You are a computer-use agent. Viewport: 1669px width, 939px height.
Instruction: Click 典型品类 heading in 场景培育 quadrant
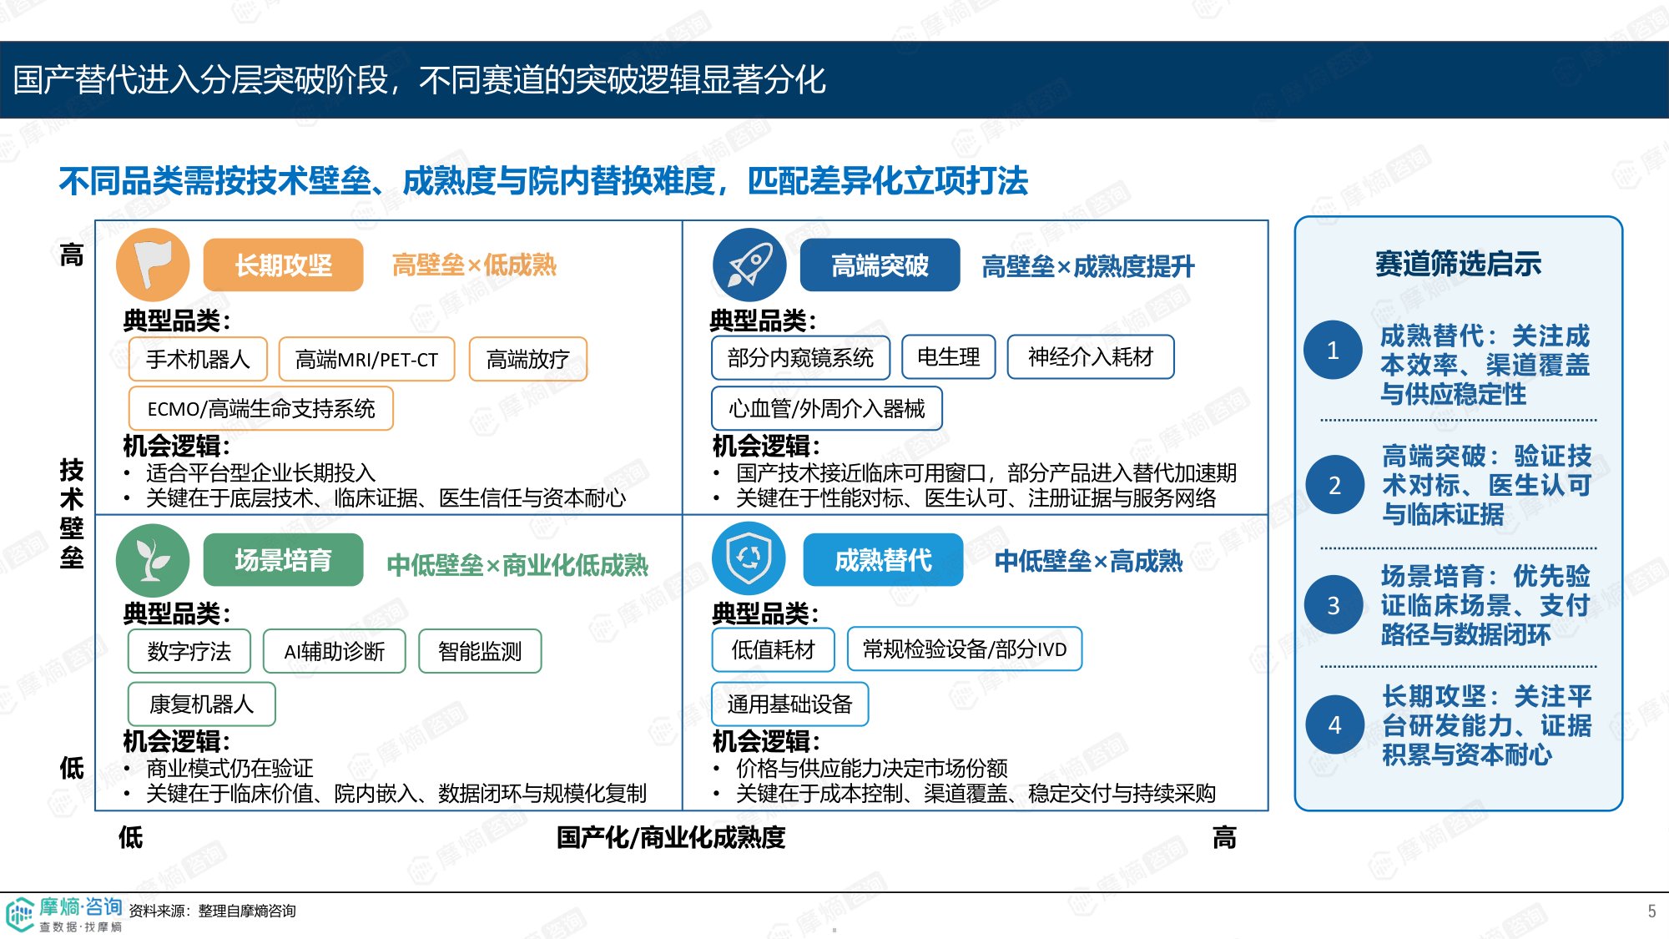(176, 614)
